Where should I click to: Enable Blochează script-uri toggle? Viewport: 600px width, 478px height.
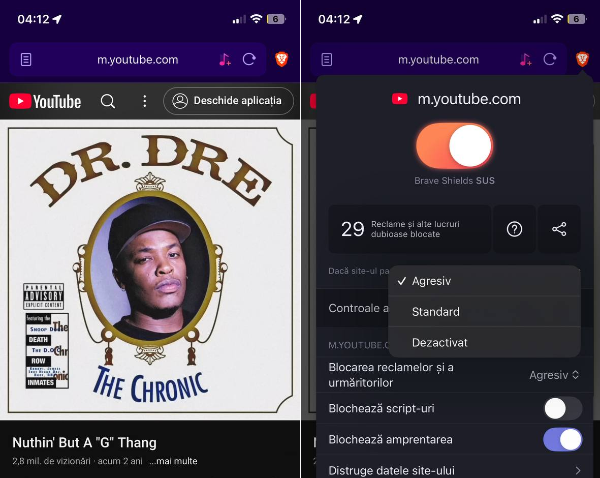click(563, 408)
